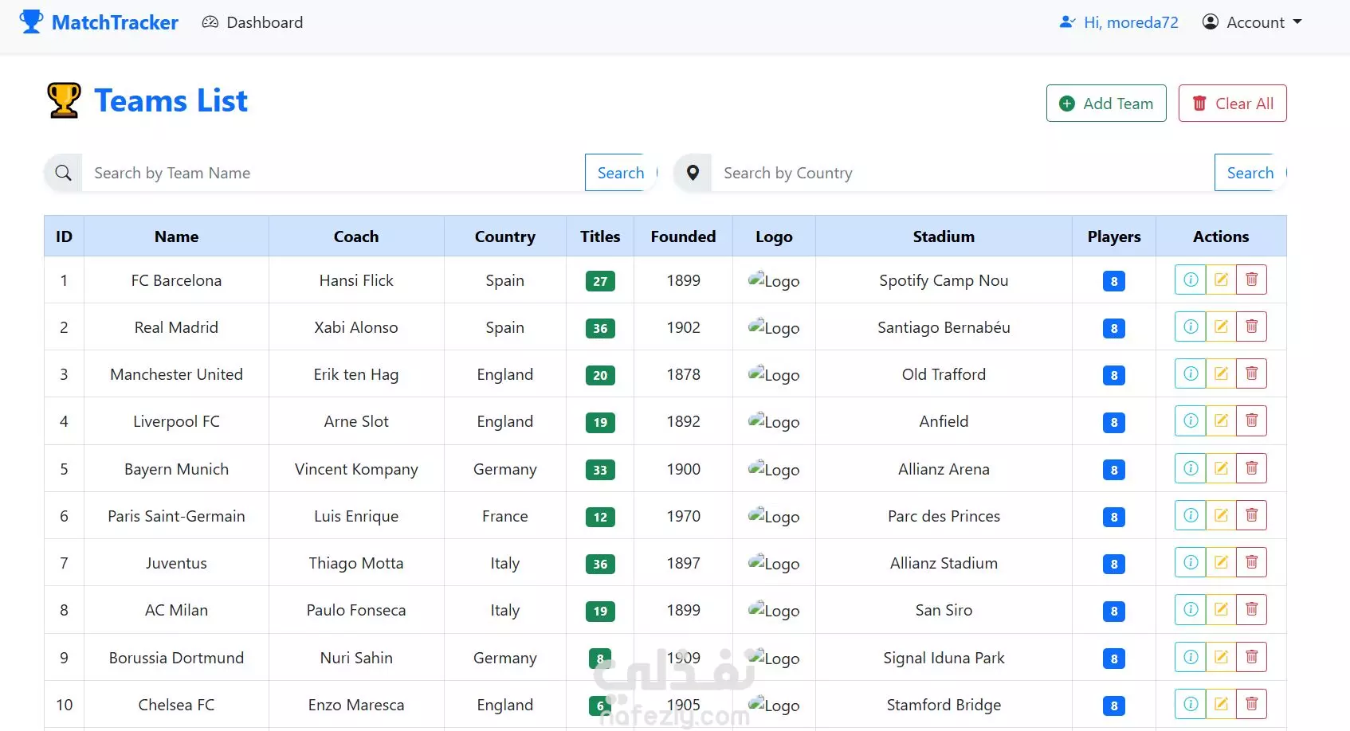Delete the Real Madrid team
1350x731 pixels.
click(x=1252, y=326)
